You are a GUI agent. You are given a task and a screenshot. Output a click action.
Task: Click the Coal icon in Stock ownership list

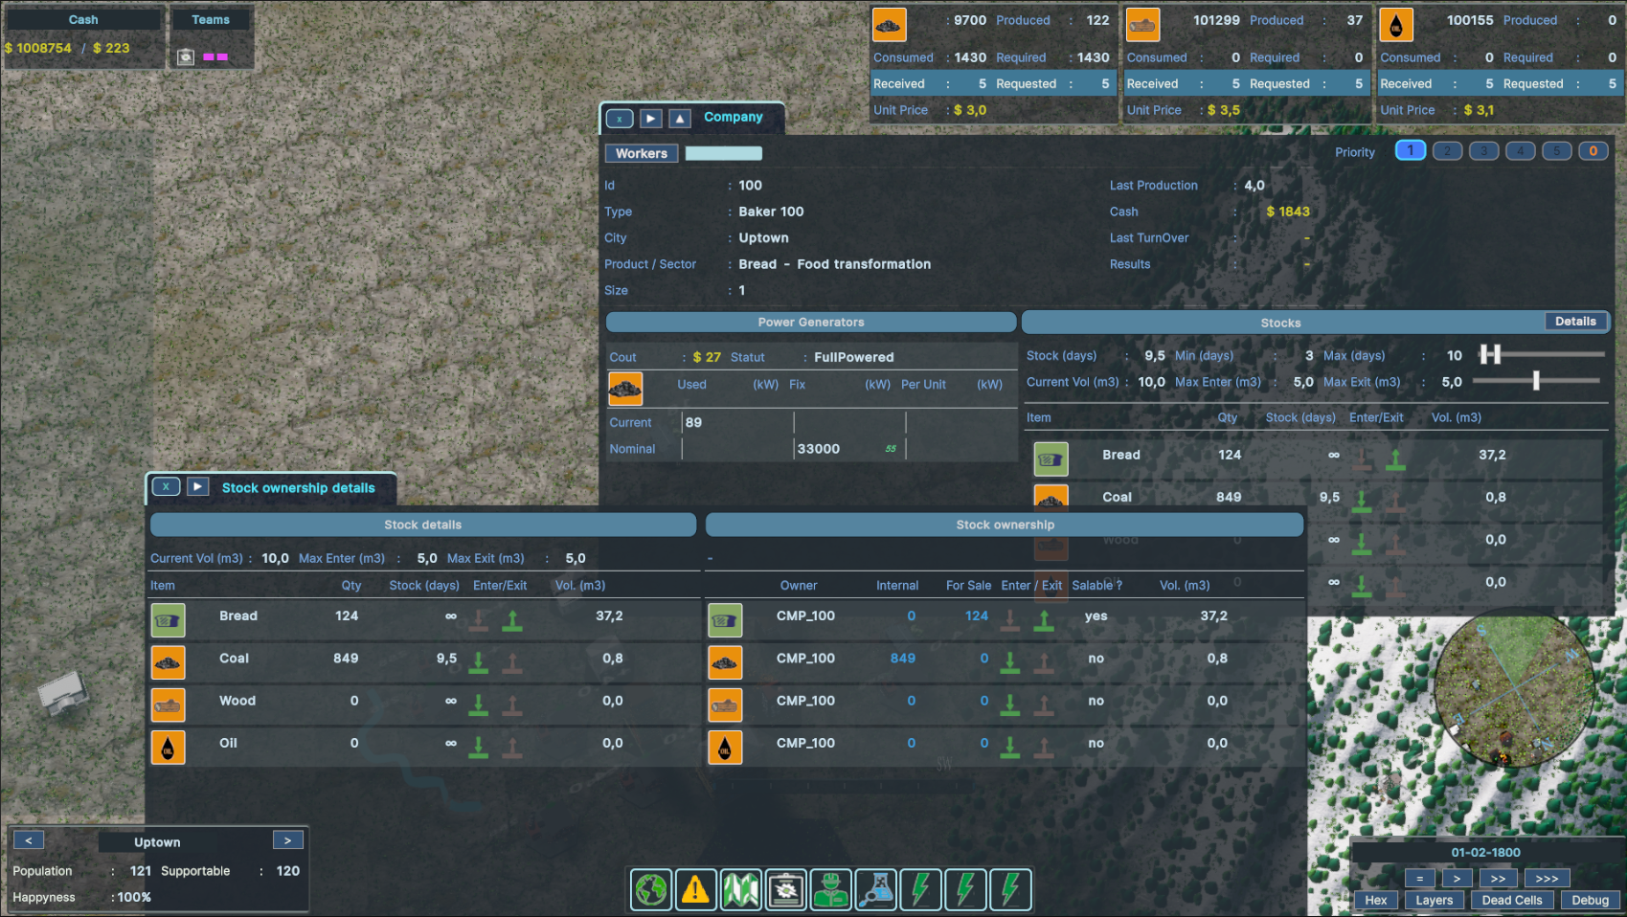[x=725, y=662]
